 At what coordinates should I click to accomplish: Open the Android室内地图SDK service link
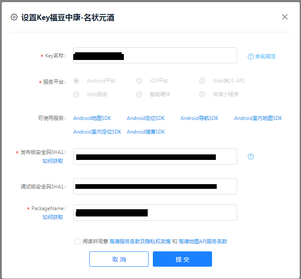tap(258, 118)
